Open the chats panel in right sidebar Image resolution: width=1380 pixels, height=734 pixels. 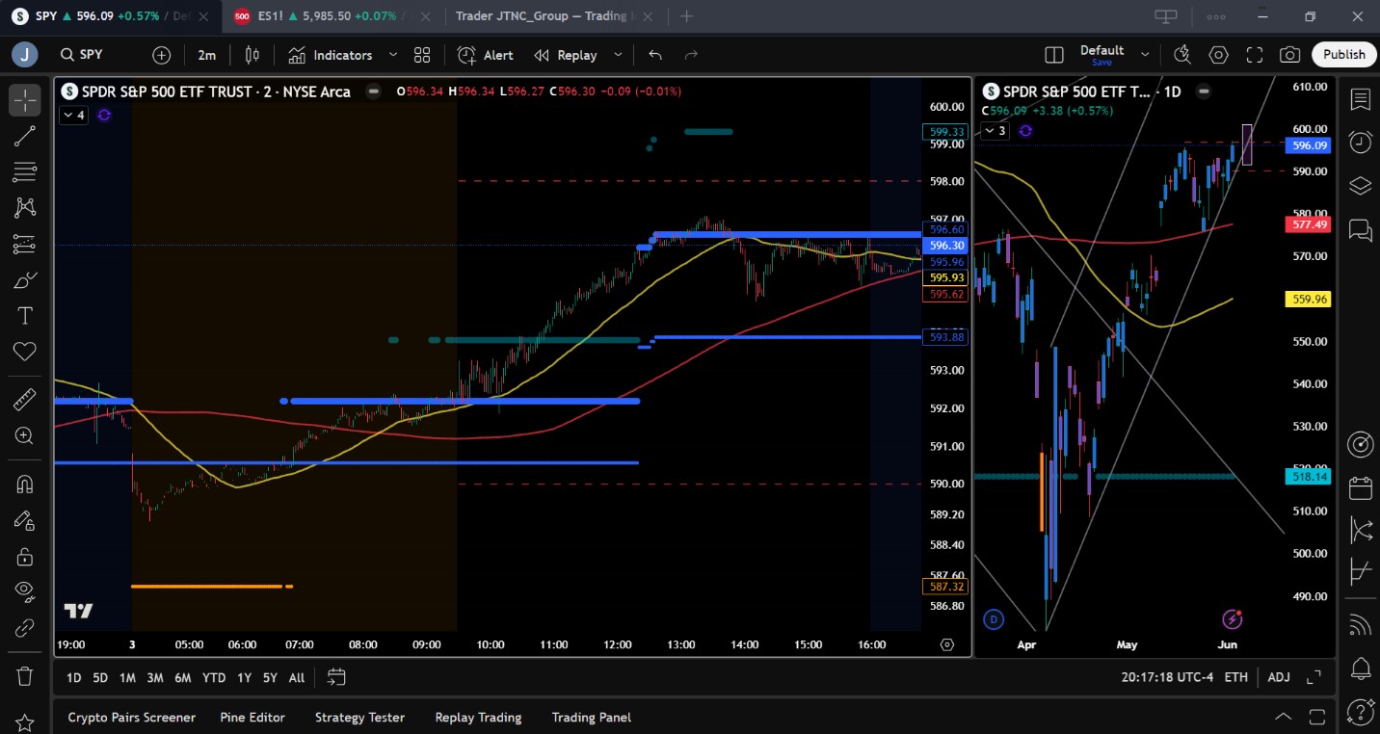1361,229
